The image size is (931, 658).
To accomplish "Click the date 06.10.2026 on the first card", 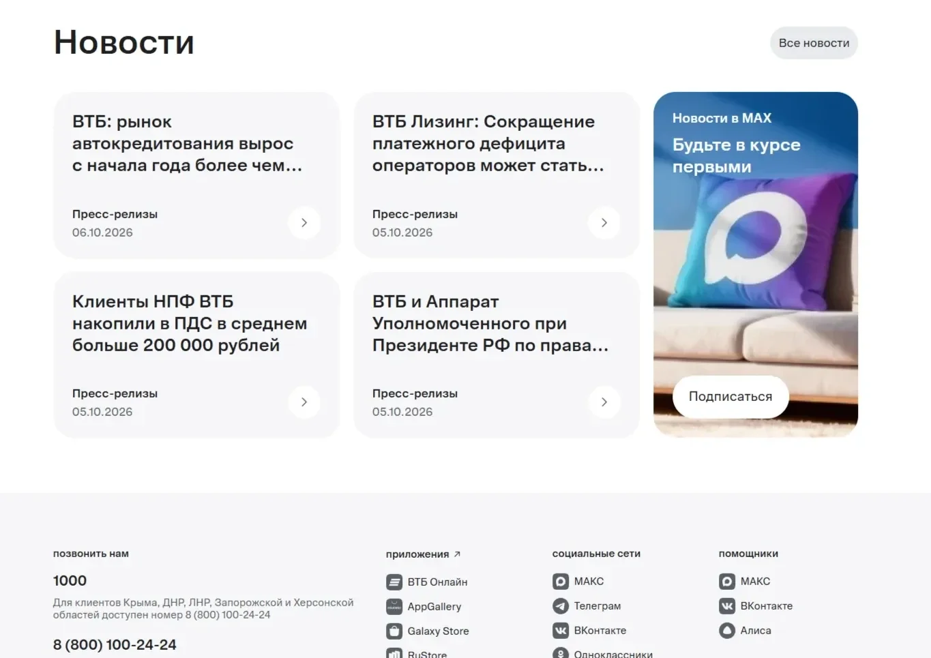I will (102, 233).
